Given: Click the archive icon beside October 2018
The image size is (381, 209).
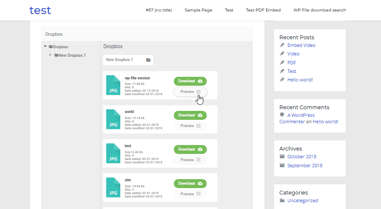Looking at the screenshot, I should point(282,157).
